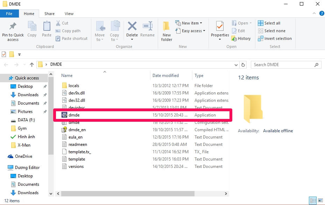Click the Forward navigation arrow

tap(16, 65)
